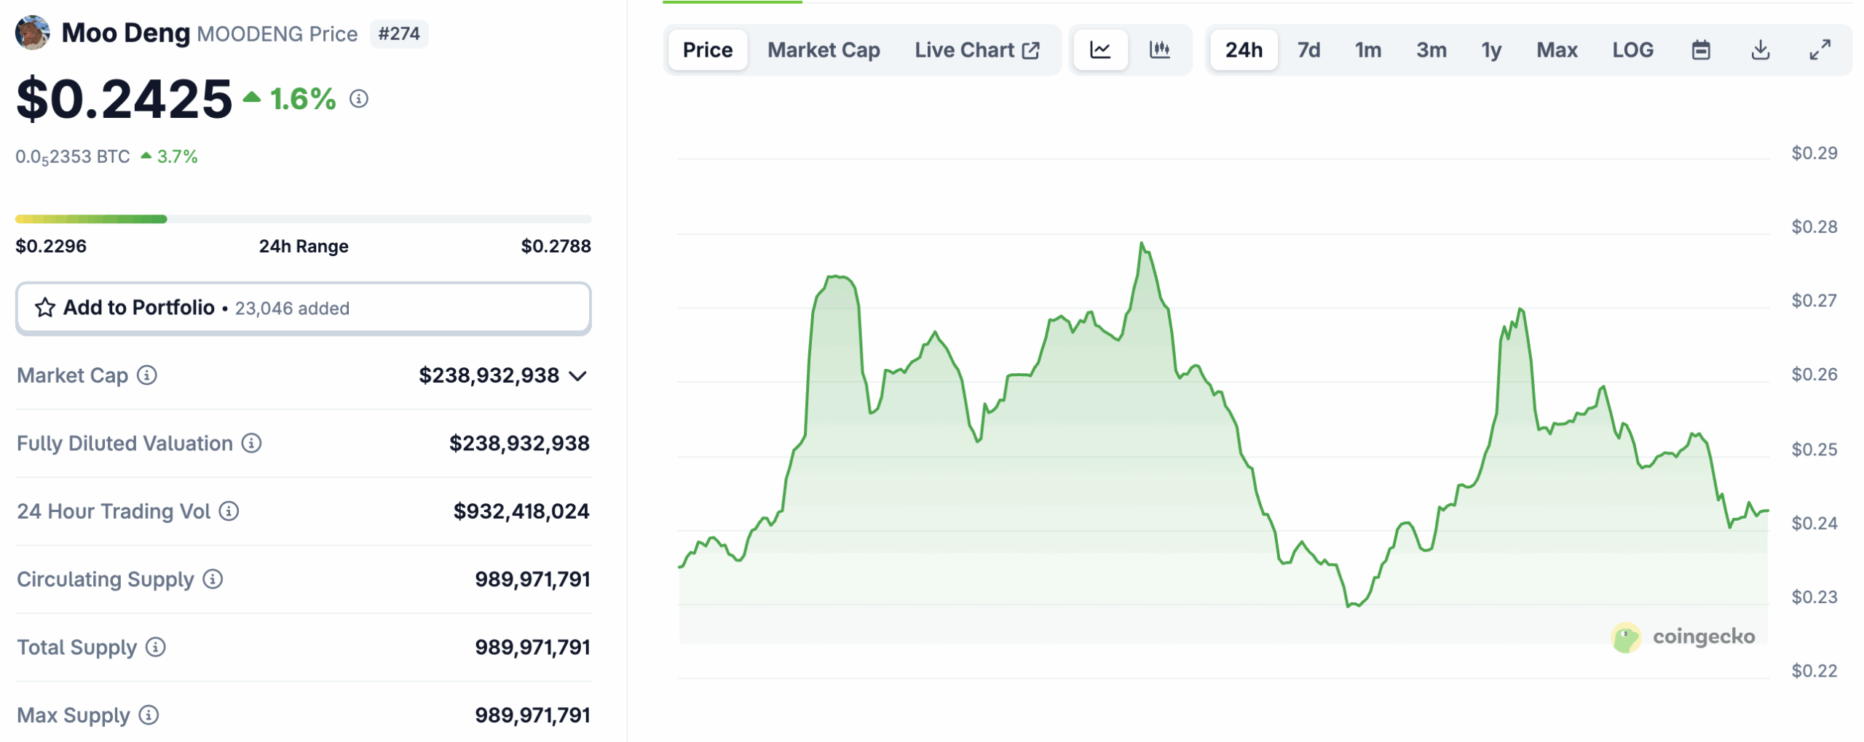This screenshot has height=742, width=1864.
Task: Show Market Cap info tooltip icon
Action: (x=147, y=375)
